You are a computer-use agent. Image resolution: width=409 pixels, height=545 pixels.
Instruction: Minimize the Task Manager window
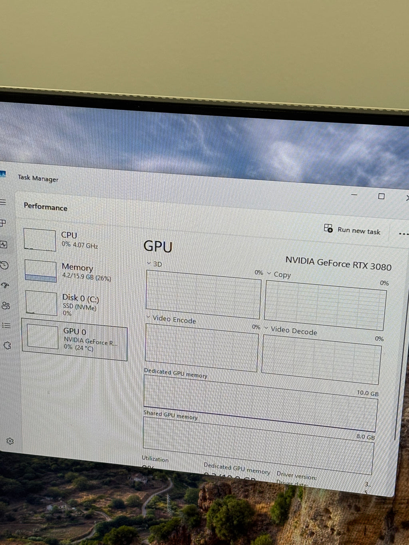click(x=354, y=195)
